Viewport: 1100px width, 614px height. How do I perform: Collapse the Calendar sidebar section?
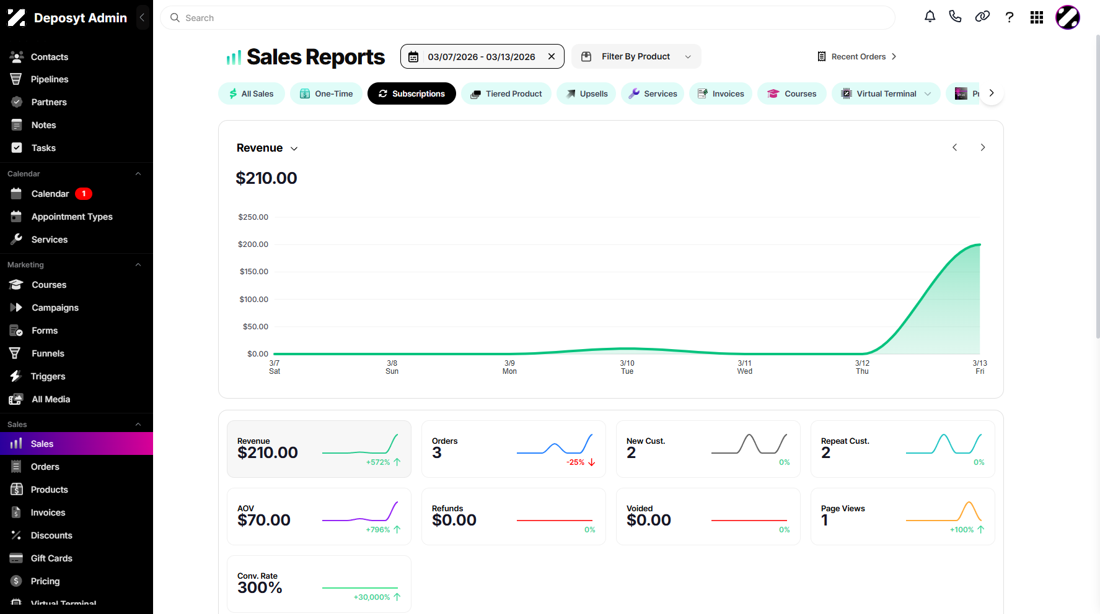click(x=138, y=174)
